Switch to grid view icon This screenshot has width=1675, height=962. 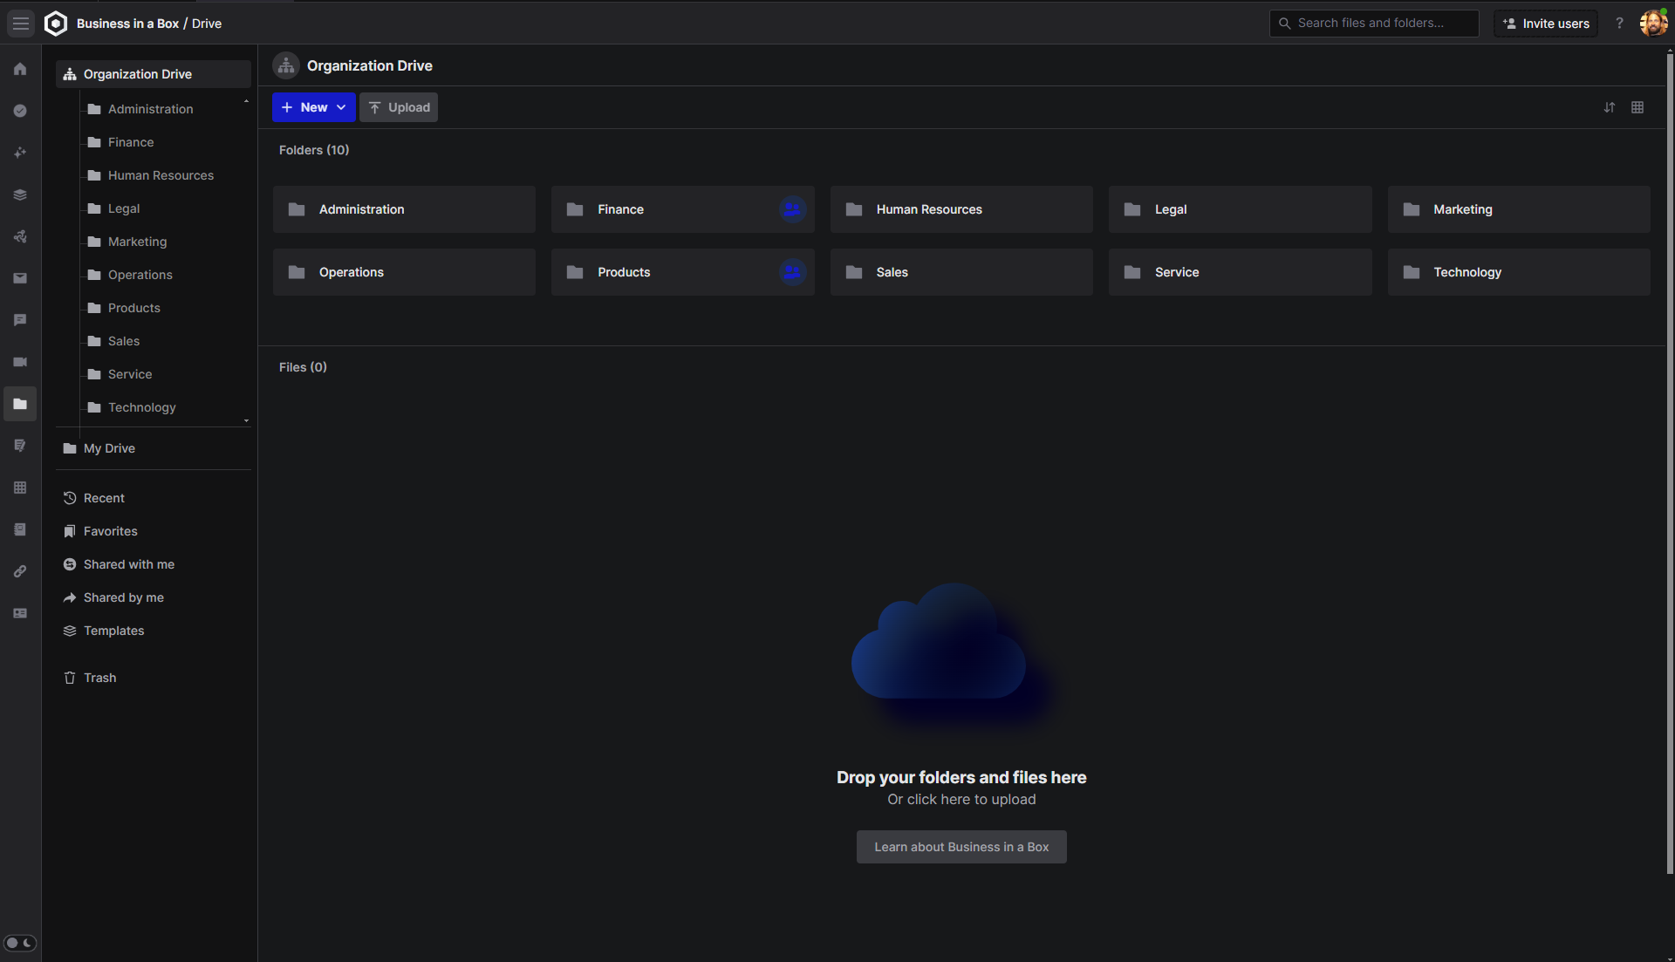pos(1637,107)
